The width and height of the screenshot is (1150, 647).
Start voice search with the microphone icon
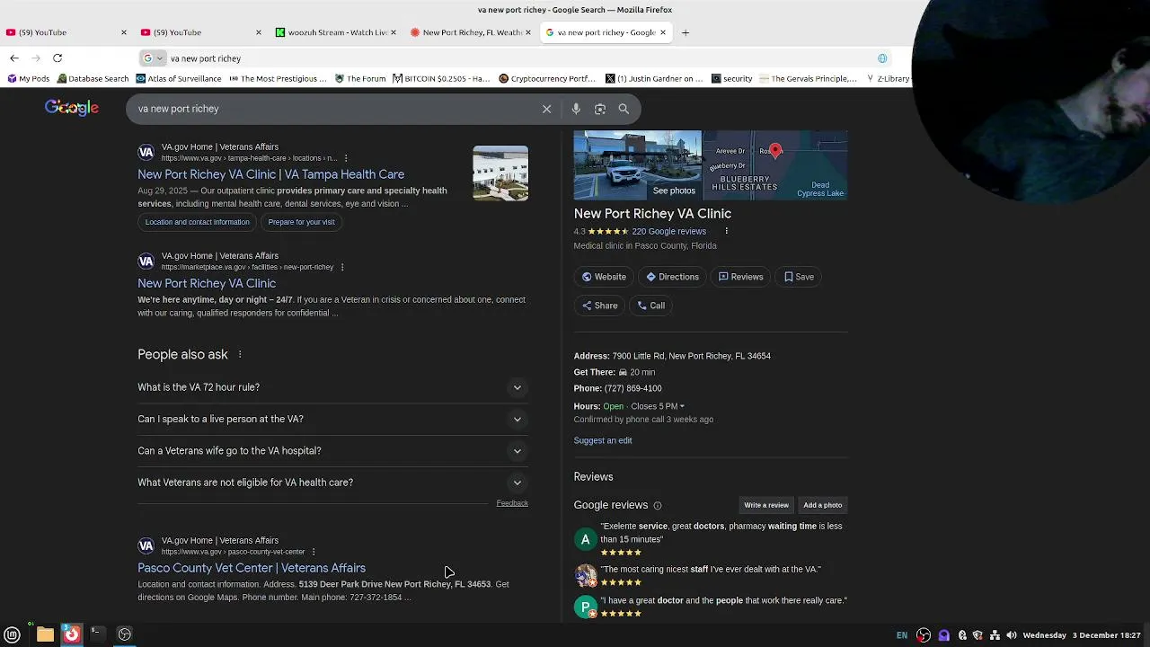[x=576, y=109]
